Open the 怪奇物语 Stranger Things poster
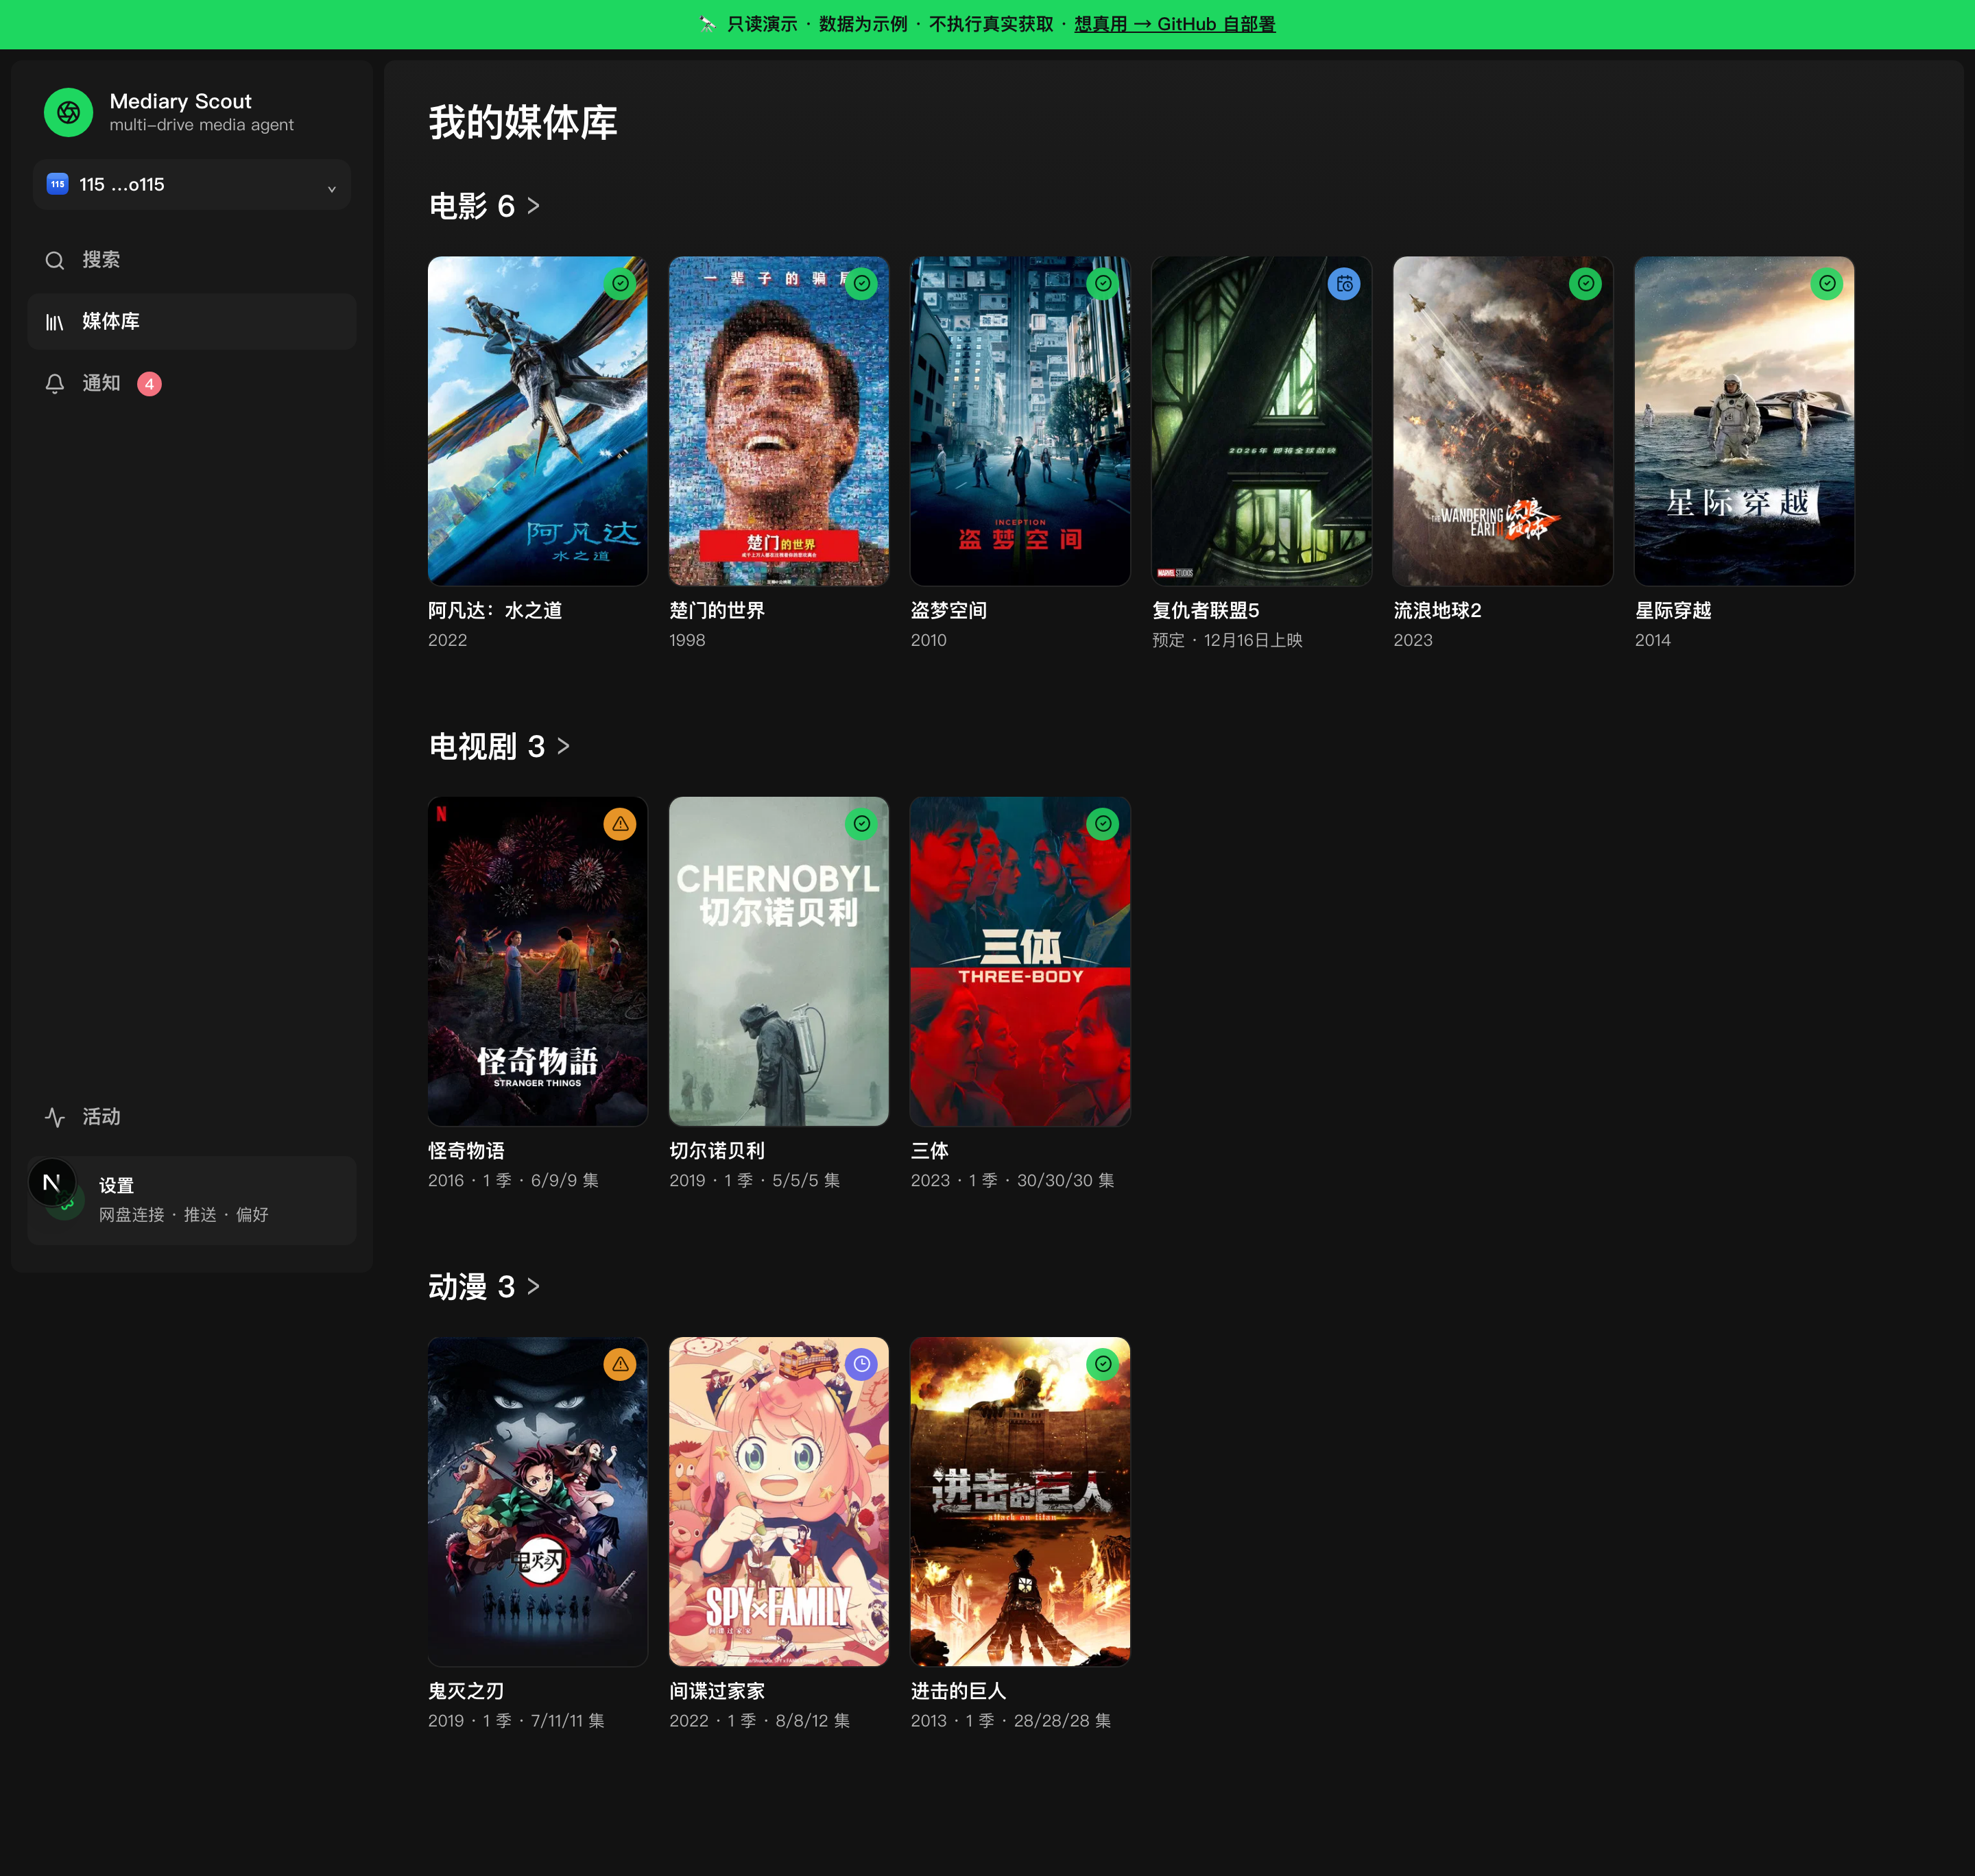This screenshot has width=1975, height=1876. 538,961
